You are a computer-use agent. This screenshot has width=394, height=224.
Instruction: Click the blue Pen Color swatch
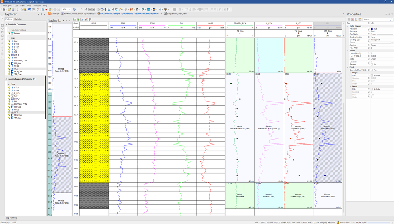tap(372, 29)
